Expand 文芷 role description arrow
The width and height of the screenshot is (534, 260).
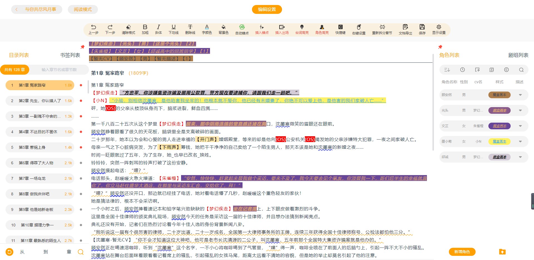pyautogui.click(x=520, y=126)
